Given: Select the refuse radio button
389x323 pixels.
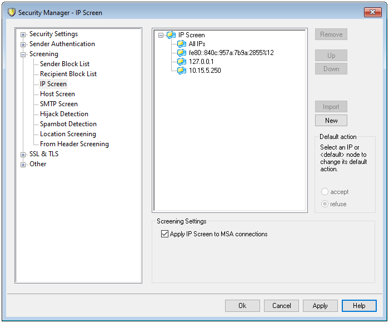Looking at the screenshot, I should click(x=325, y=204).
